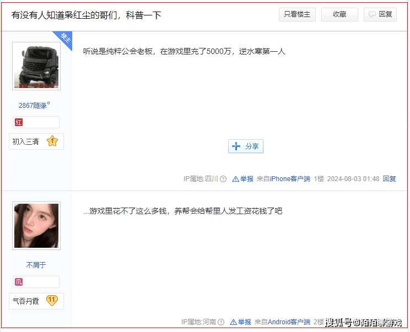Viewport: 410px width, 332px height.
Task: Click the 收藏 button to bookmark thread
Action: [x=339, y=15]
